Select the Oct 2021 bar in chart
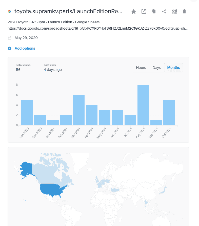Screen dimensions: 199x226 pos(169,113)
